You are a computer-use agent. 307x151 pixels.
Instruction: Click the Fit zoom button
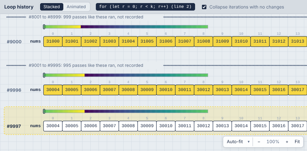click(x=297, y=142)
